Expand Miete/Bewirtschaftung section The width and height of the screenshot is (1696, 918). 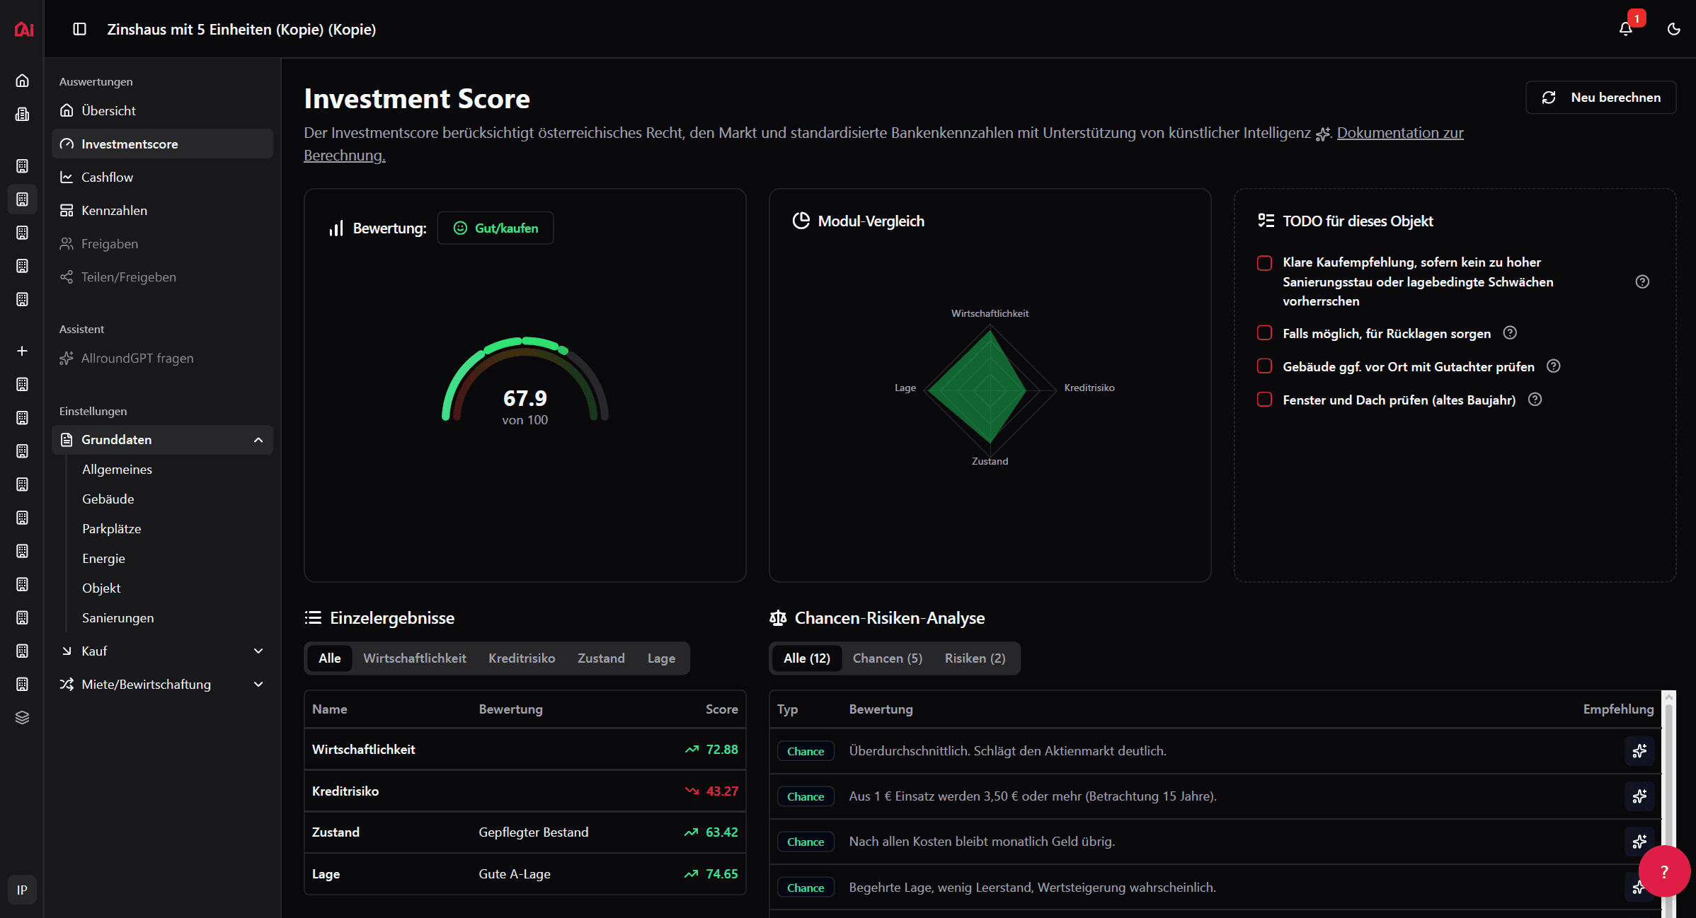(x=258, y=684)
